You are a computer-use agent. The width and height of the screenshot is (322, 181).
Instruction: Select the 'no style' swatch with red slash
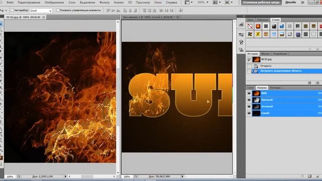pos(250,26)
